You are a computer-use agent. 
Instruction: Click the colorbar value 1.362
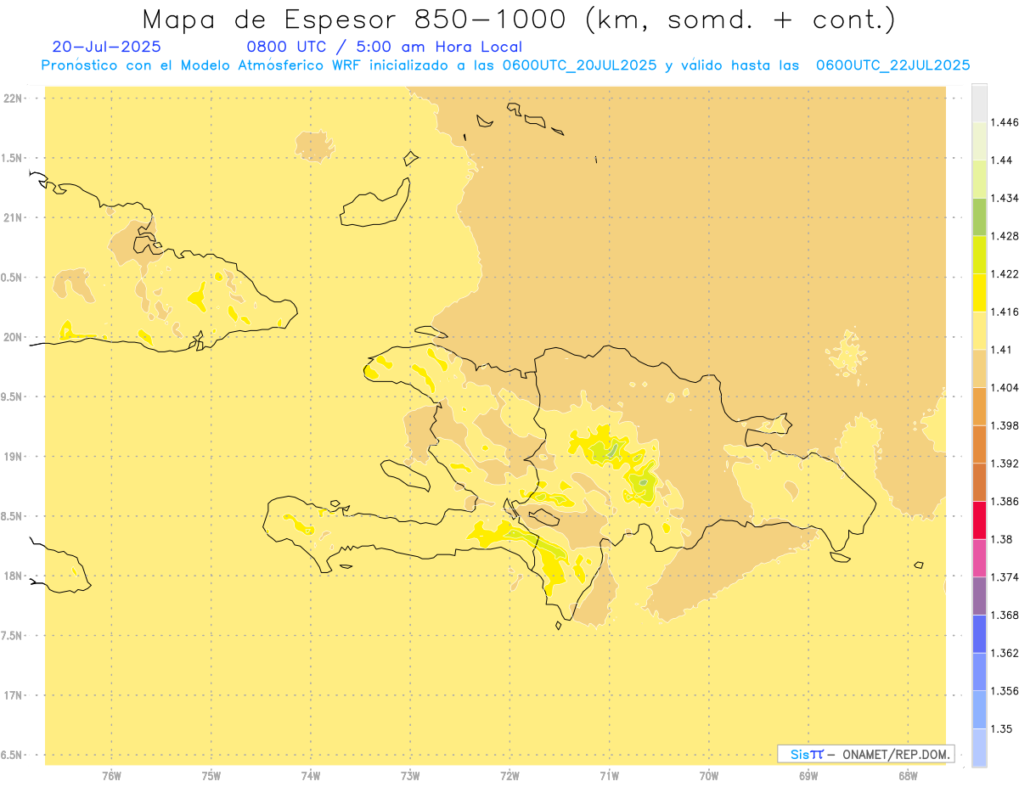tap(1005, 653)
